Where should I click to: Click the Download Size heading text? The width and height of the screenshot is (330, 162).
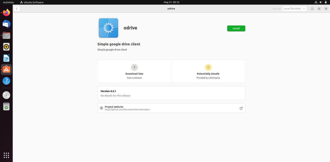pyautogui.click(x=134, y=74)
